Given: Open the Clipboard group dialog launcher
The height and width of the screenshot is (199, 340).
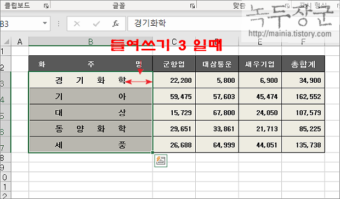Looking at the screenshot, I should click(46, 6).
